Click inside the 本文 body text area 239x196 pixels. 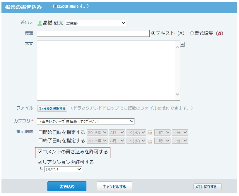pos(106,71)
